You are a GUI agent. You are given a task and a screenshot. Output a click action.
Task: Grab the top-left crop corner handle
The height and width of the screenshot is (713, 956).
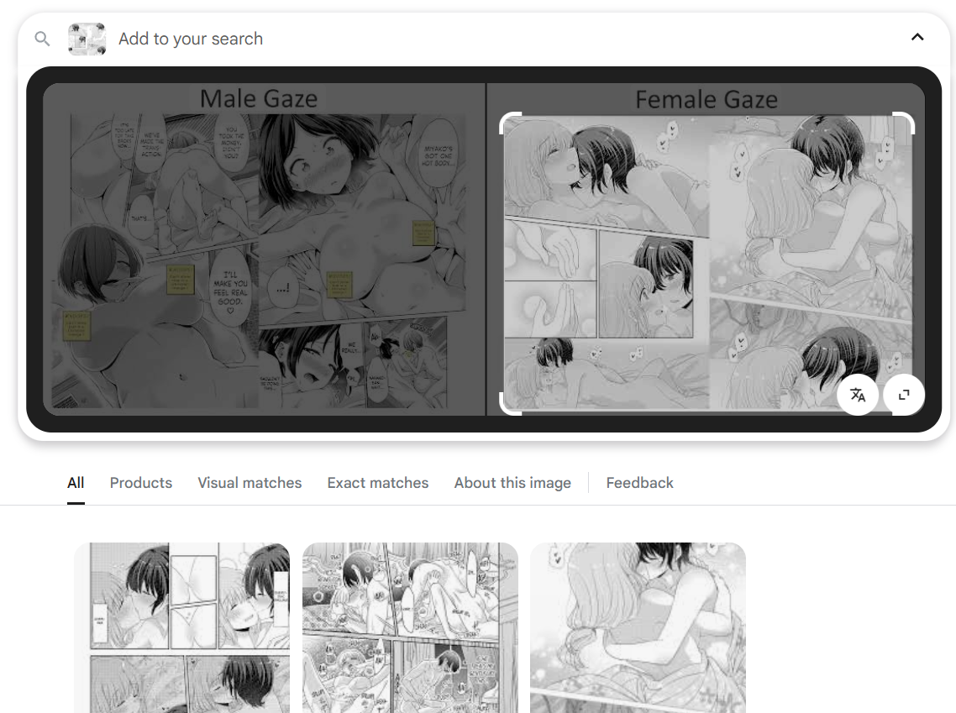tap(510, 123)
